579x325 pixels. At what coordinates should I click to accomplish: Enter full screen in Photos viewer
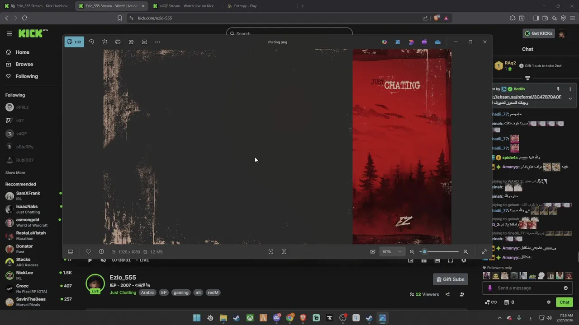[484, 252]
